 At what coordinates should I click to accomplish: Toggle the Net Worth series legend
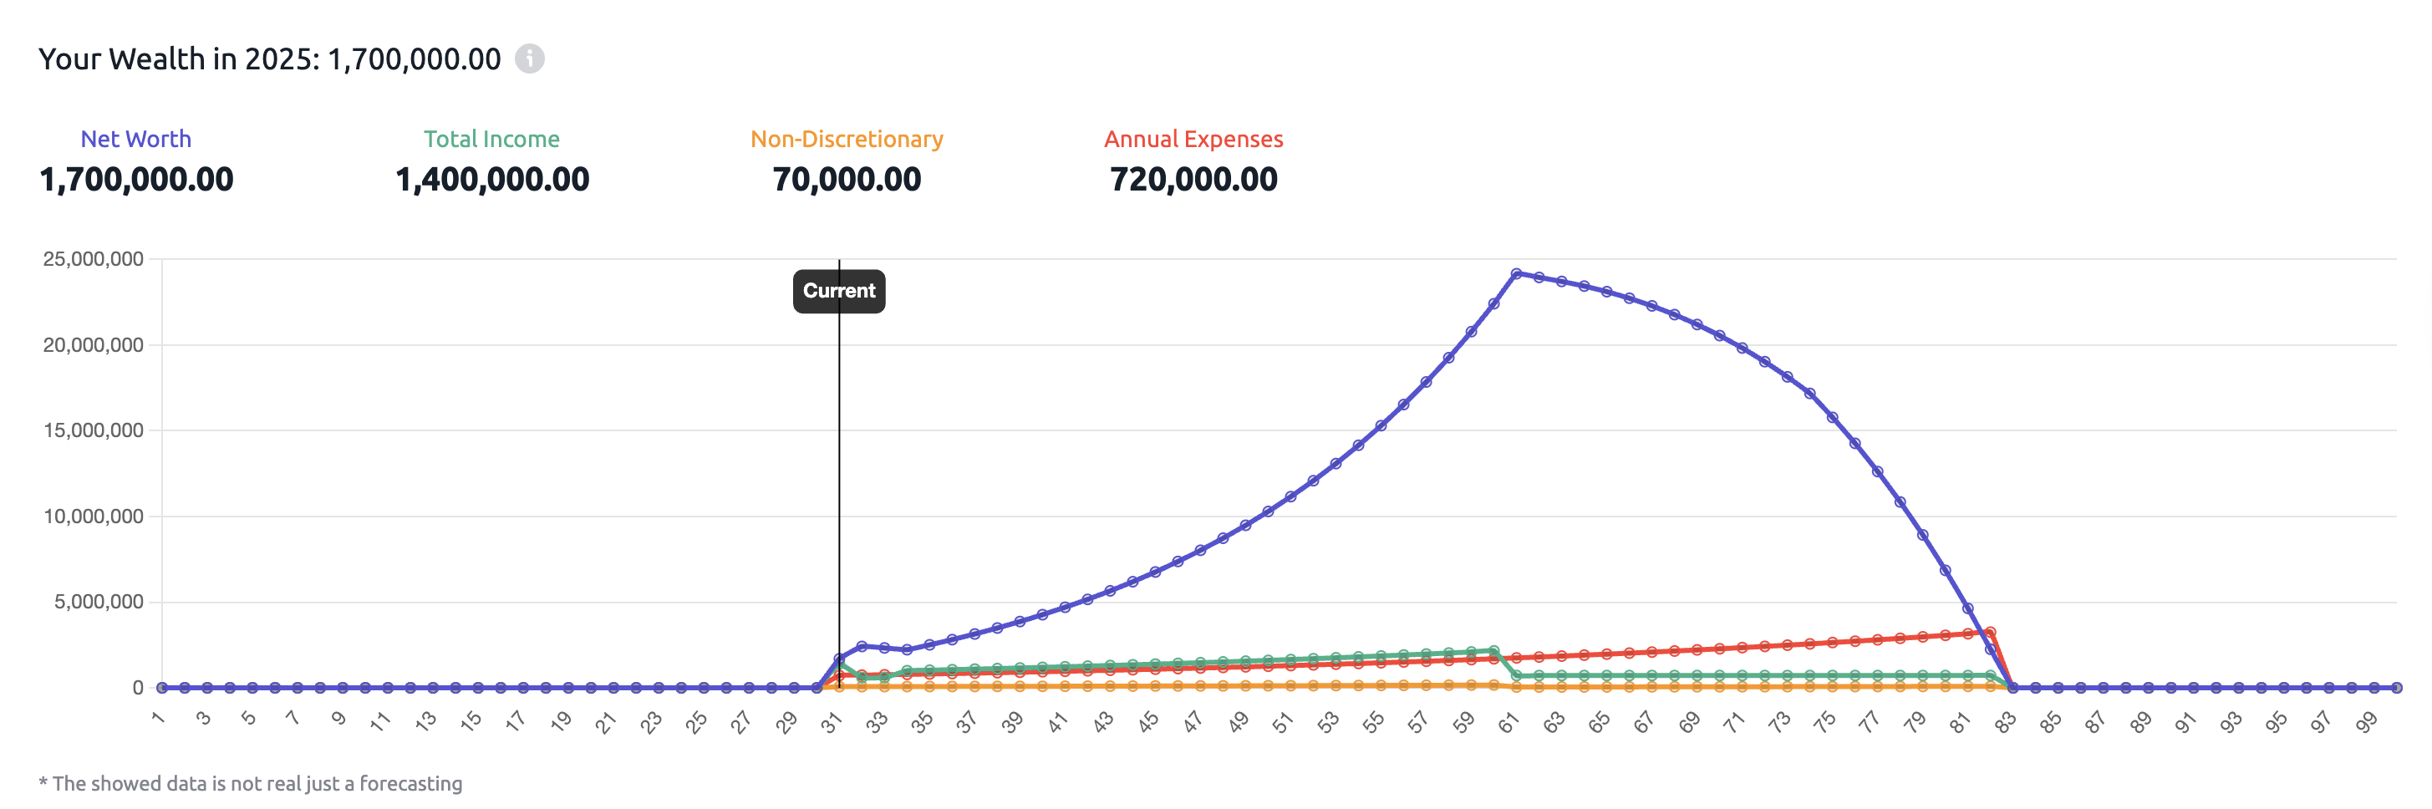click(x=136, y=139)
